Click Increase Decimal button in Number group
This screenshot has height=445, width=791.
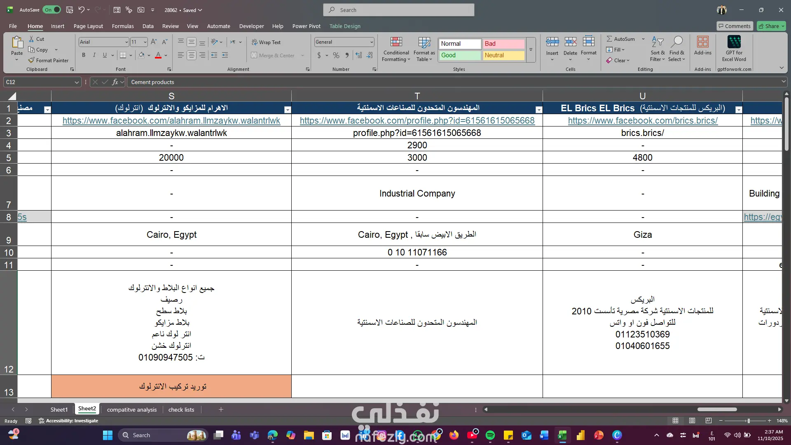pyautogui.click(x=359, y=55)
